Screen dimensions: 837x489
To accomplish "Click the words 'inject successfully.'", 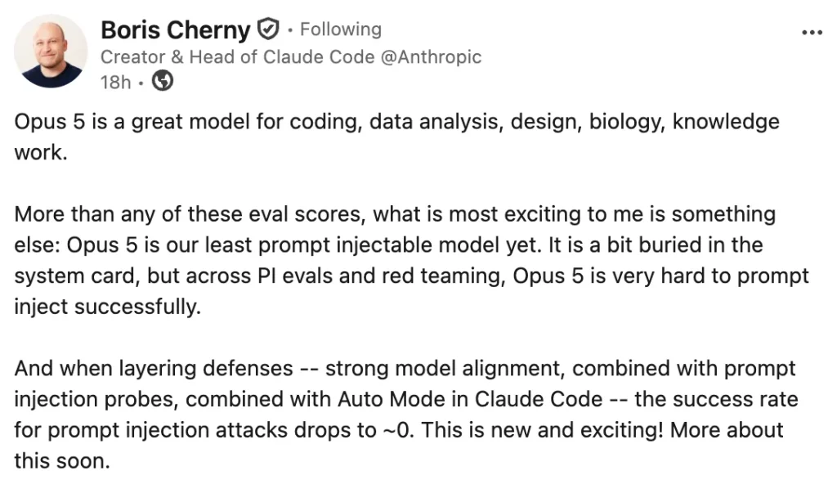I will (107, 307).
